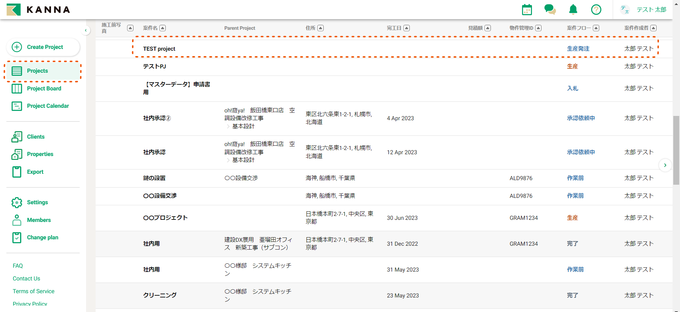Open the chat messages icon
The height and width of the screenshot is (312, 680).
[x=550, y=10]
